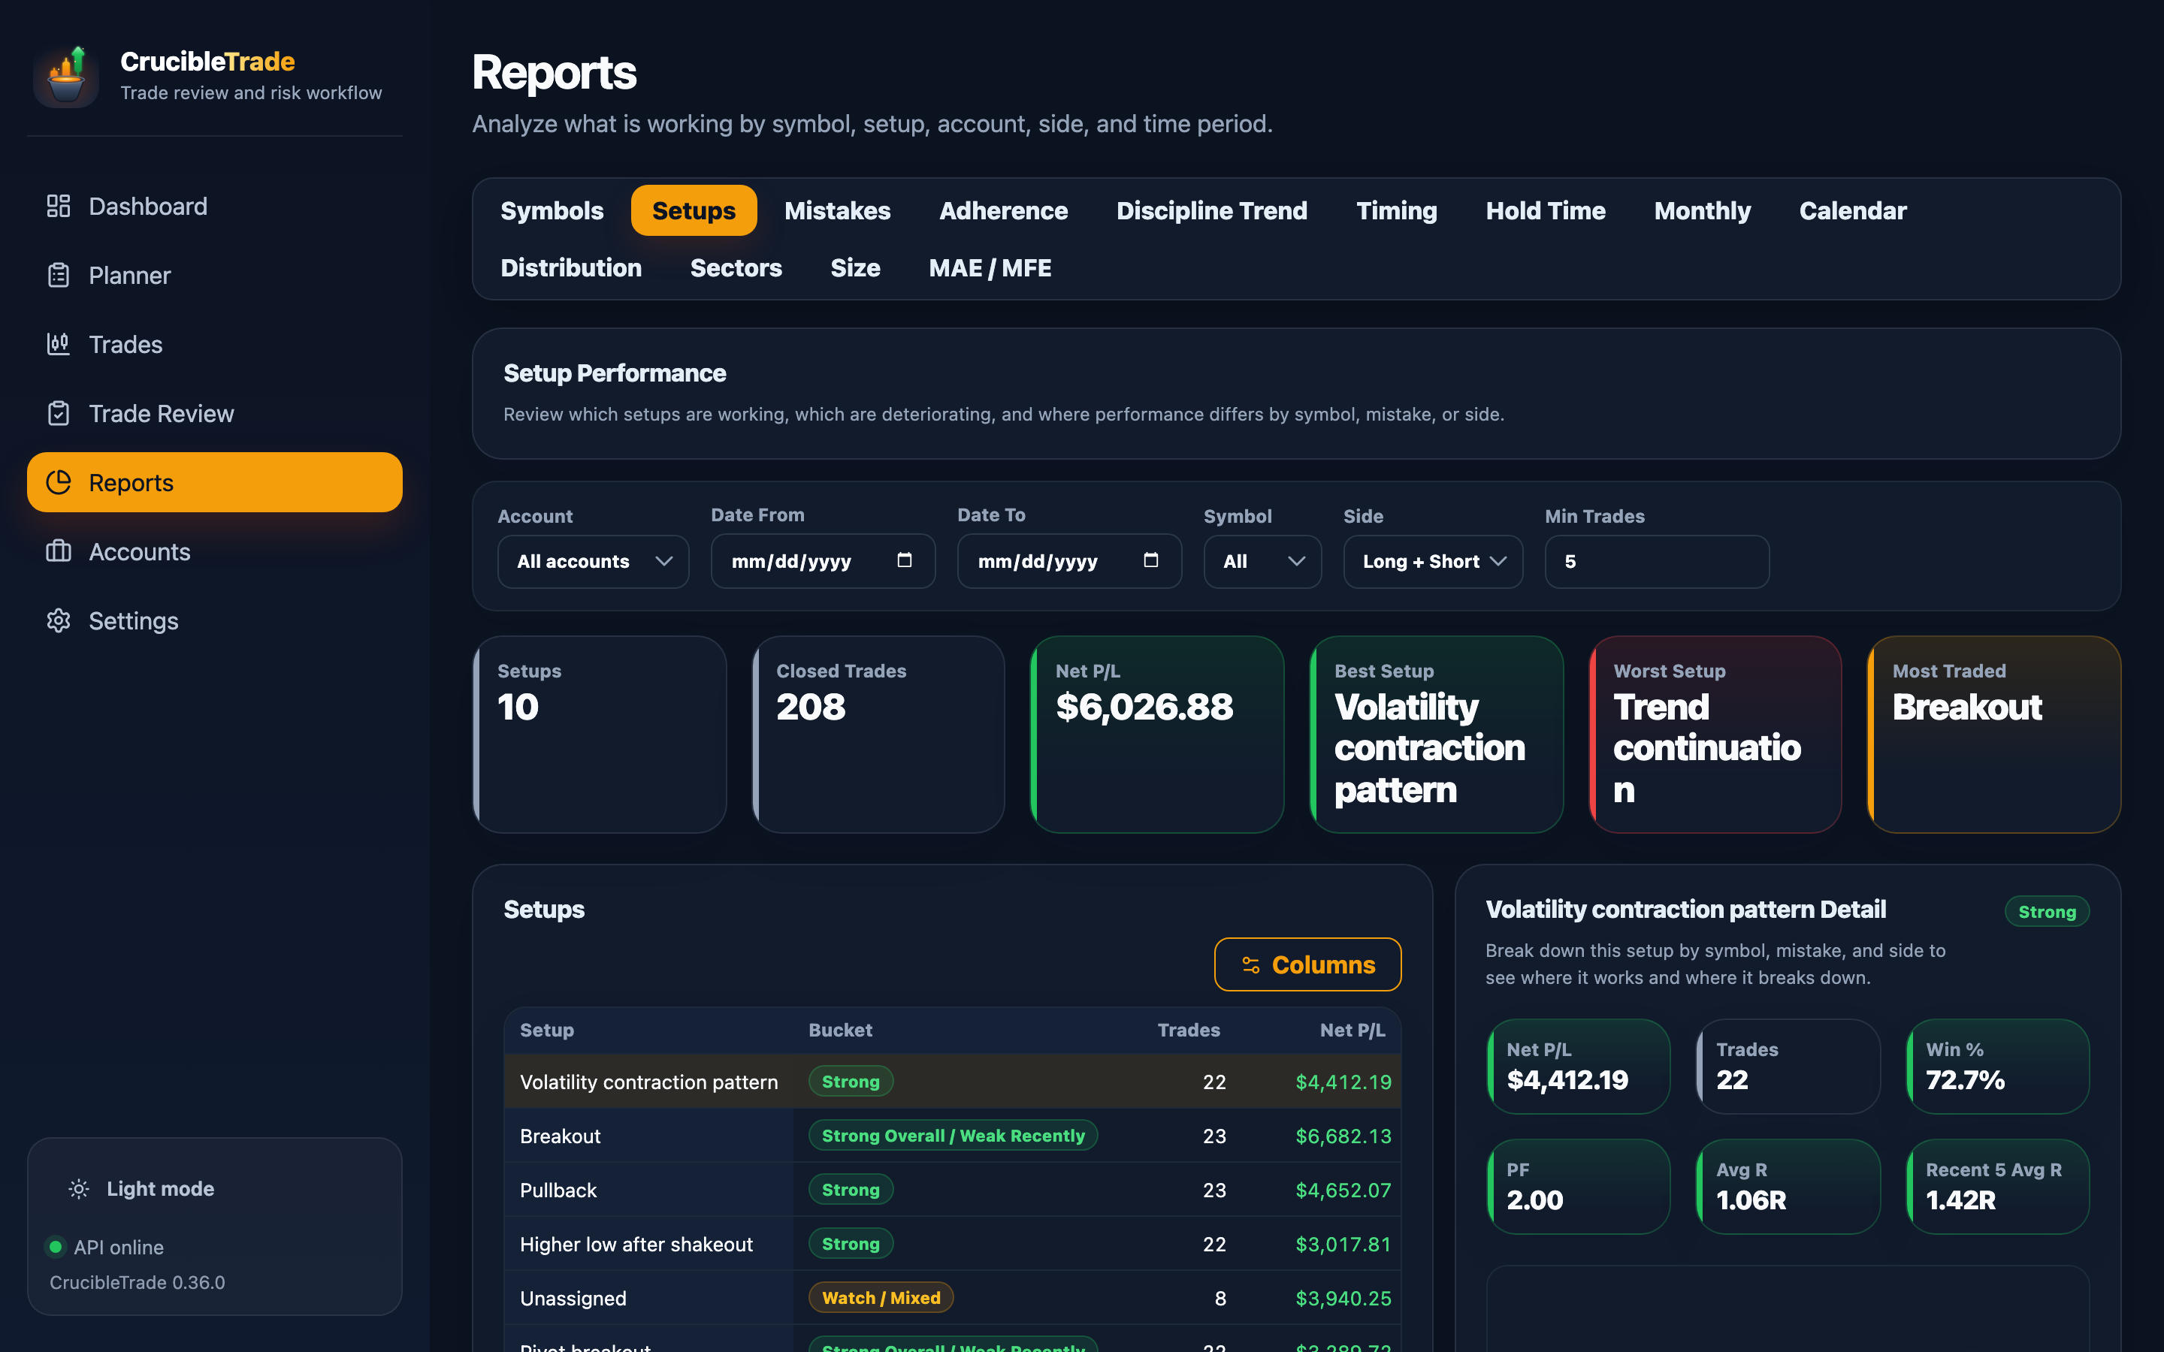Click the Min Trades input field
The width and height of the screenshot is (2164, 1352).
point(1657,562)
